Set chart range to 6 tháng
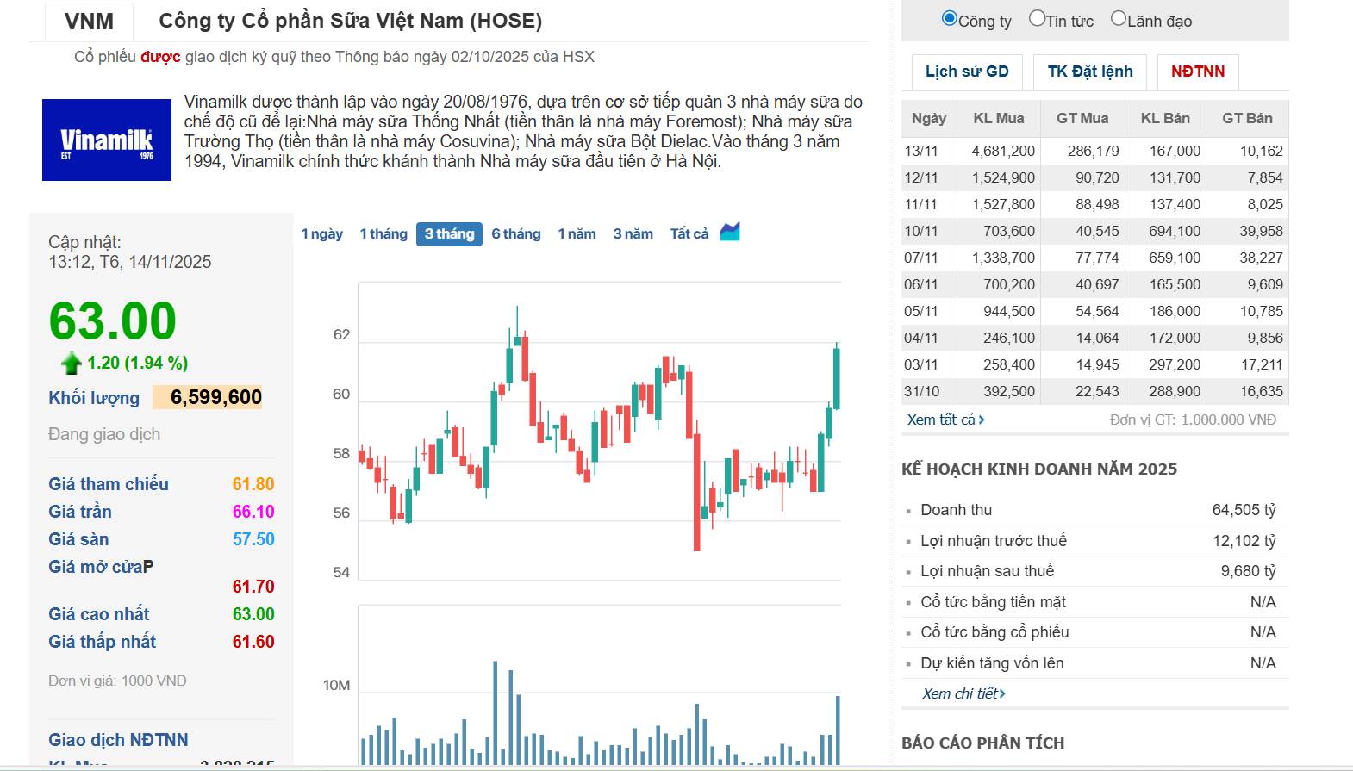Image resolution: width=1353 pixels, height=771 pixels. coord(516,234)
